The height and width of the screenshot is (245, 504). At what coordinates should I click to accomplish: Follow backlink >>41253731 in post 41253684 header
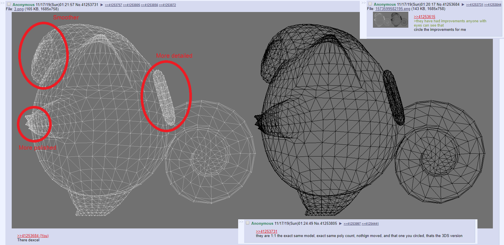[x=475, y=5]
